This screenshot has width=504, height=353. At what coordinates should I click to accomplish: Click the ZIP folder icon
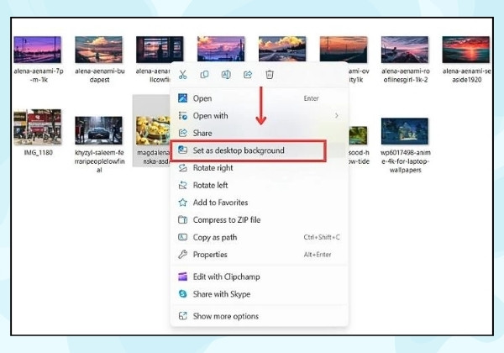click(182, 220)
